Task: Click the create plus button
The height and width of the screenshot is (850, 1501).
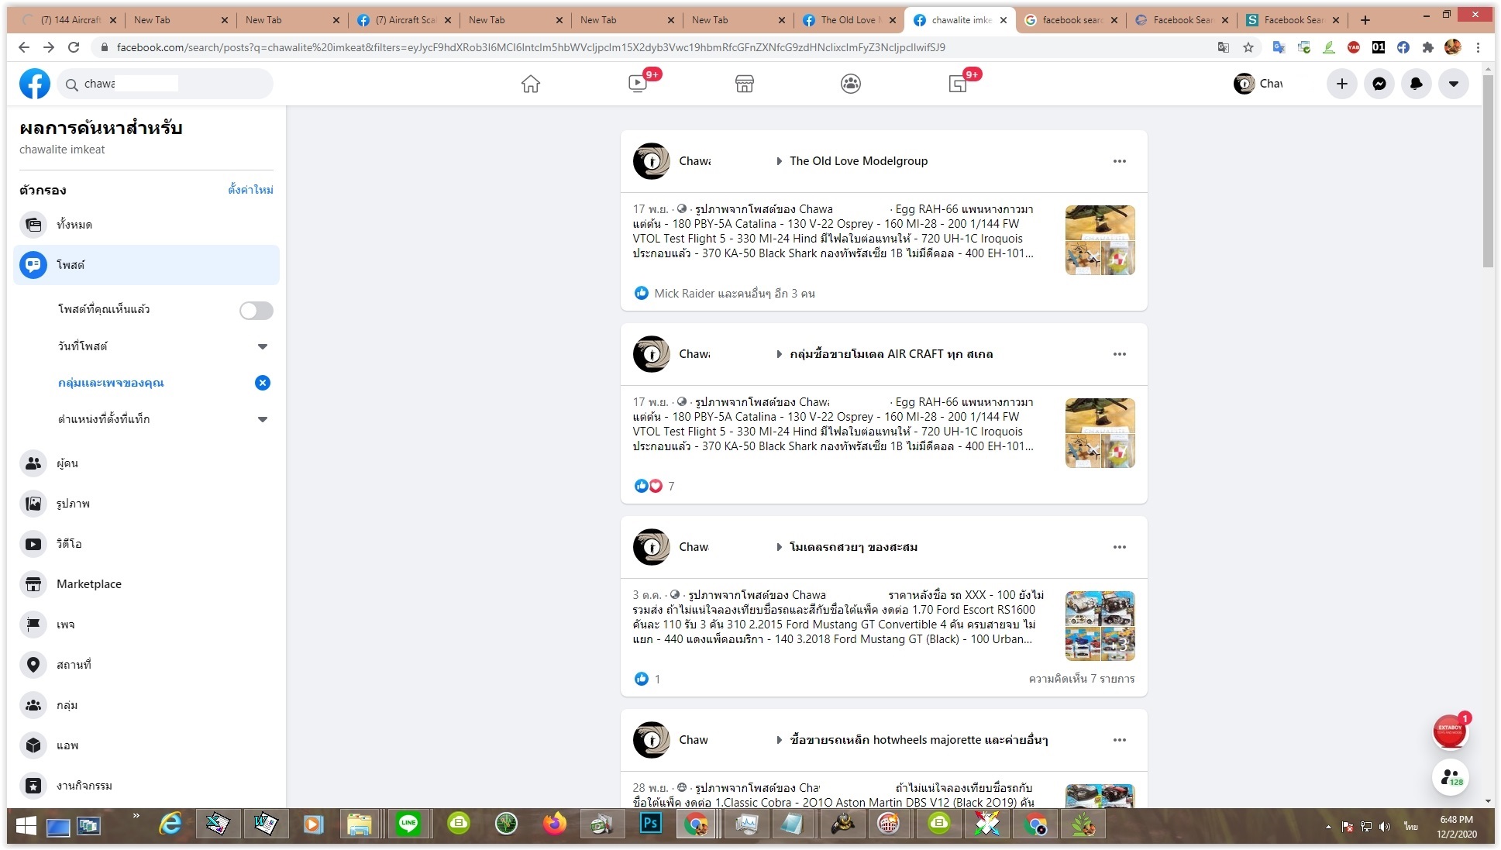Action: (1341, 84)
